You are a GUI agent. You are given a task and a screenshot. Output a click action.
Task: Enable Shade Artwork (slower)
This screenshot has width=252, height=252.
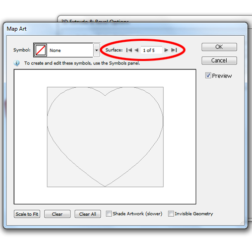click(x=108, y=214)
